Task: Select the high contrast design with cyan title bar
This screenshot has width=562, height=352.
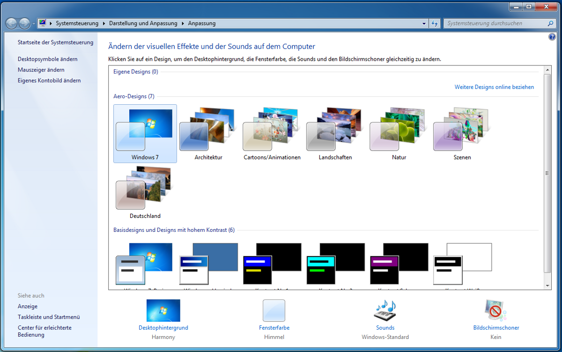Action: (335, 264)
